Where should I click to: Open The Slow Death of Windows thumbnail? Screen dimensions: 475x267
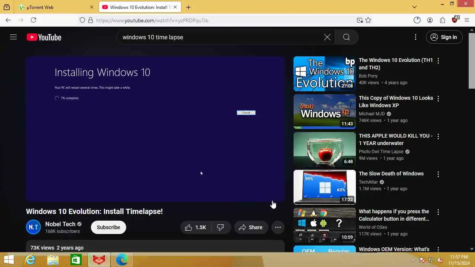(x=325, y=187)
